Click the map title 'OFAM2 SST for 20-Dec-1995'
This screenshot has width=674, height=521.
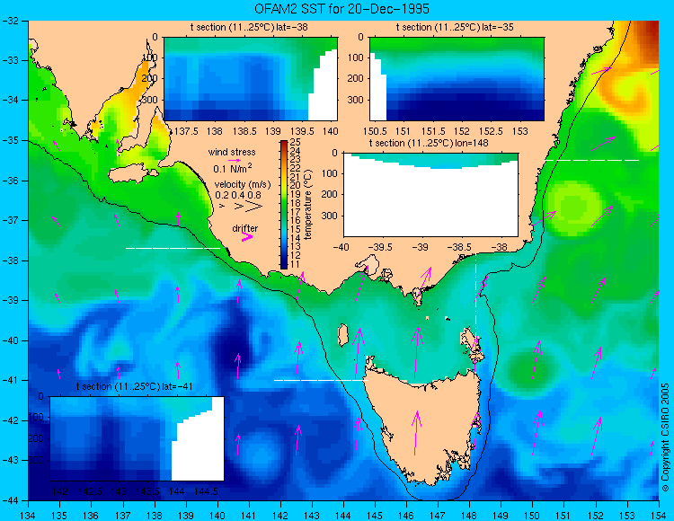point(341,9)
